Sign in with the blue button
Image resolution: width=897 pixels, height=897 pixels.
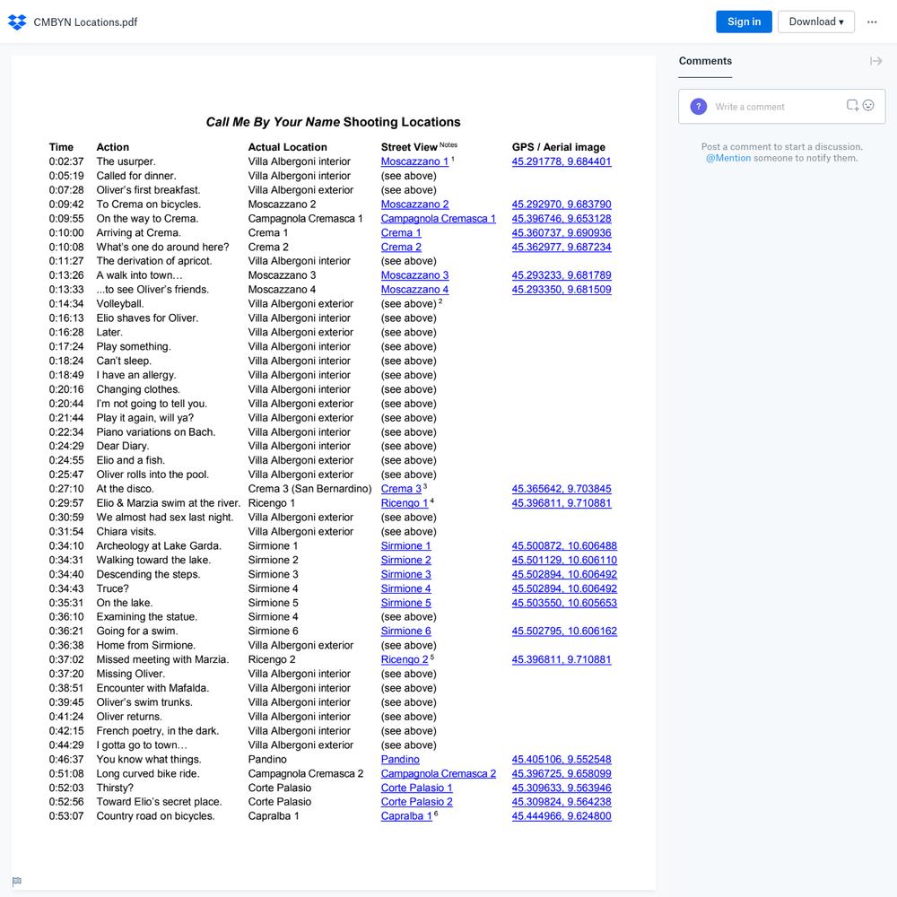click(x=744, y=22)
